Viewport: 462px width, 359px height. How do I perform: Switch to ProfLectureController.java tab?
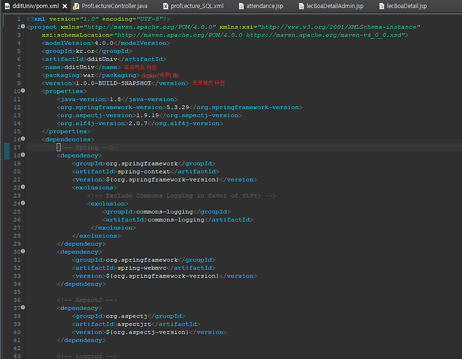115,6
